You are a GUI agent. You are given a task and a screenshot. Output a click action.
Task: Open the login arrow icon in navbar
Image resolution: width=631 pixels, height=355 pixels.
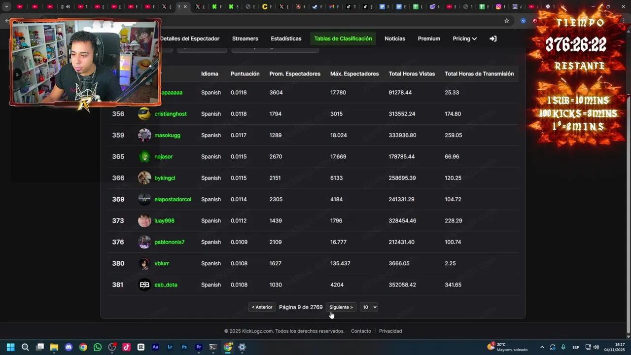coord(493,38)
